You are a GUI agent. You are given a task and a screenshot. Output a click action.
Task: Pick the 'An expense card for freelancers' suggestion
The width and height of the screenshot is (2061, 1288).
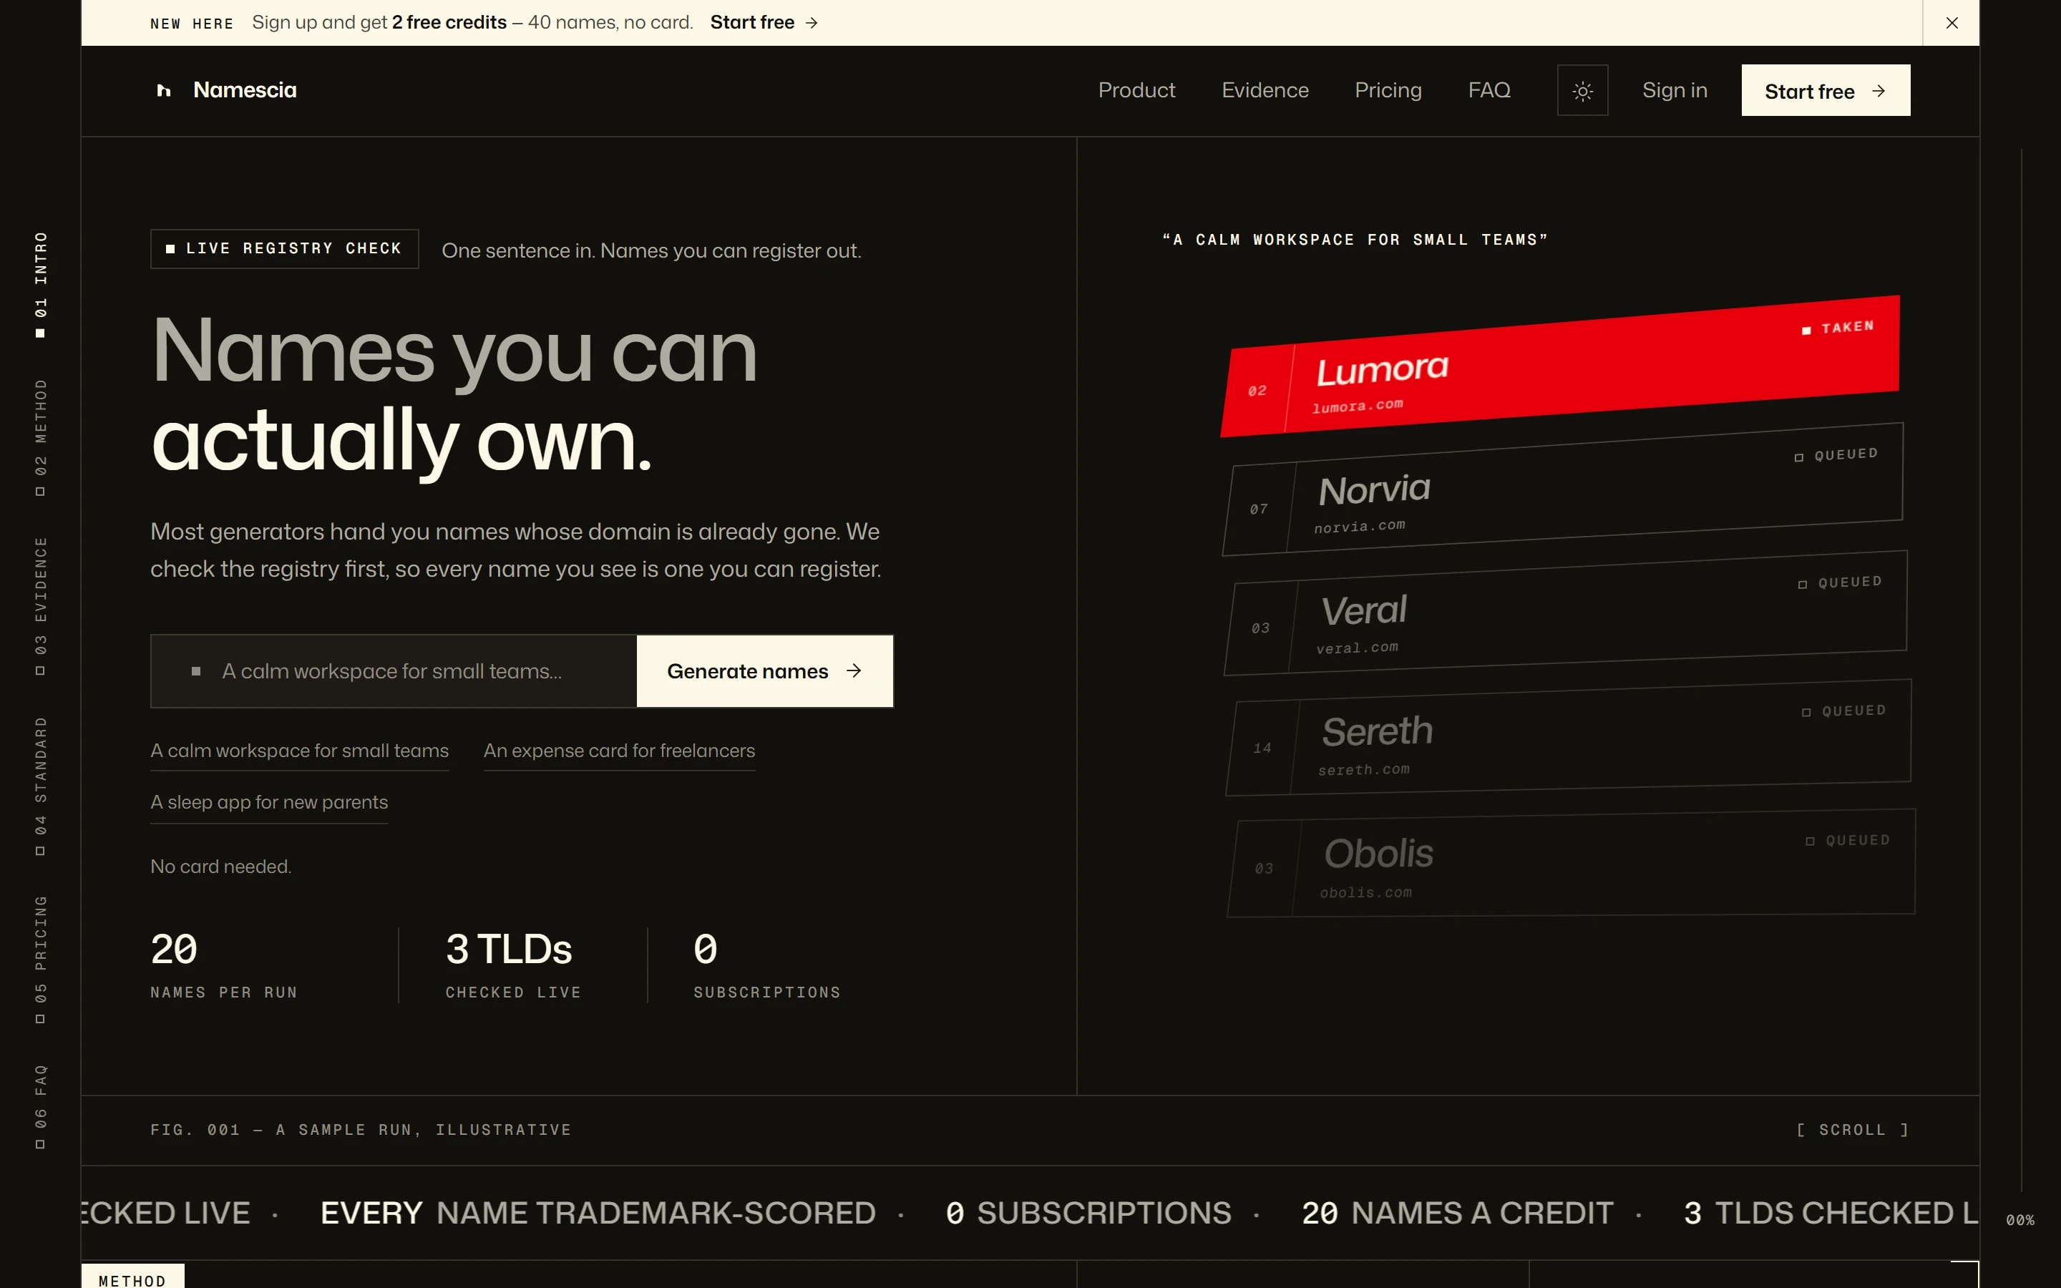pyautogui.click(x=619, y=751)
